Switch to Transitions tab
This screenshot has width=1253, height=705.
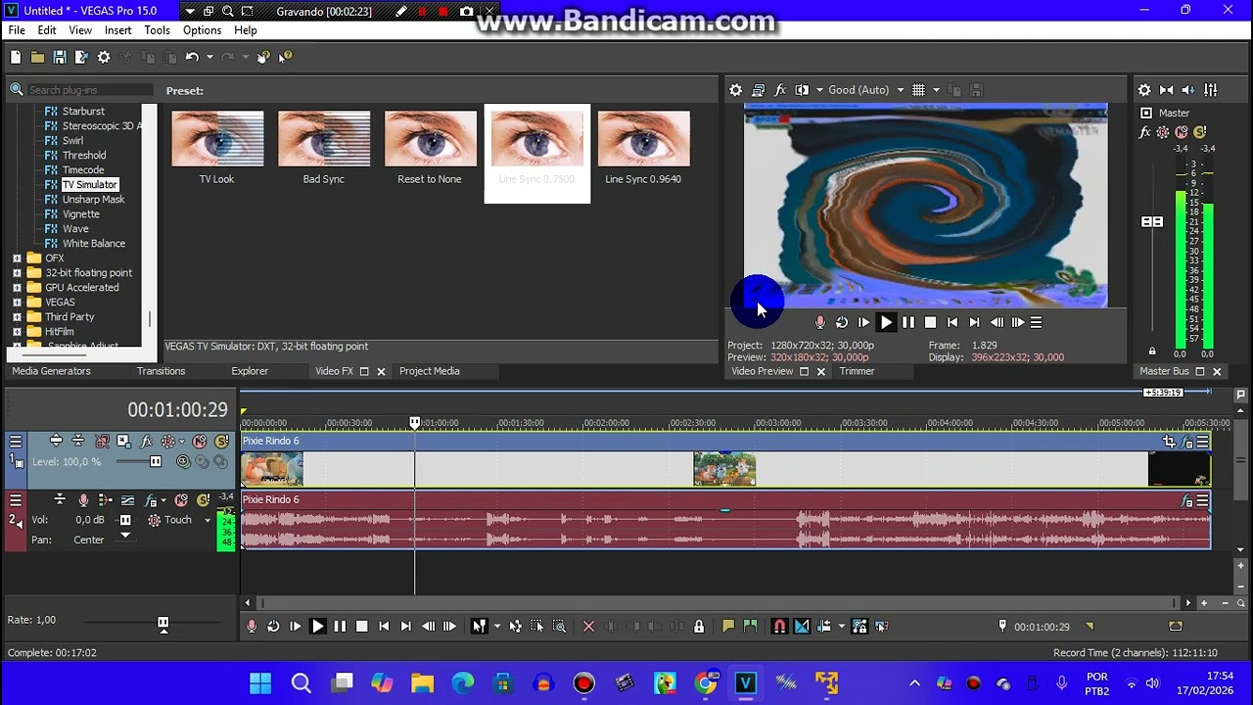(161, 371)
